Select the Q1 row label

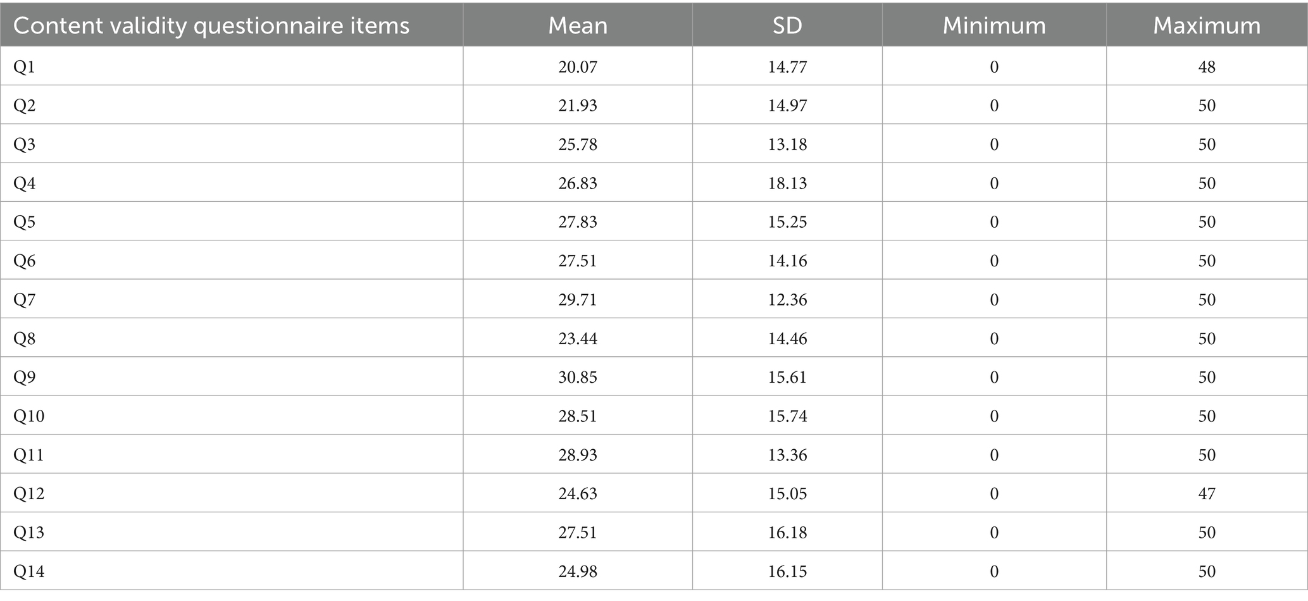click(x=24, y=67)
